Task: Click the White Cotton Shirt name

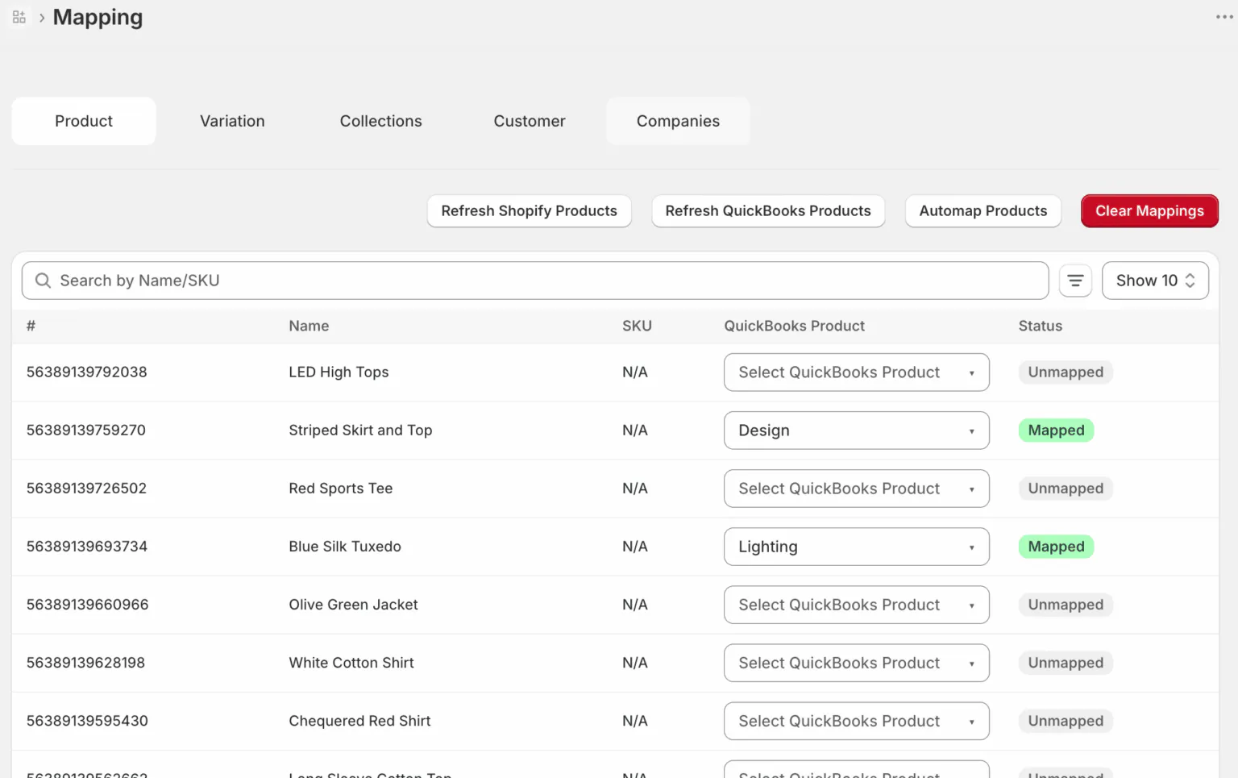Action: tap(351, 663)
